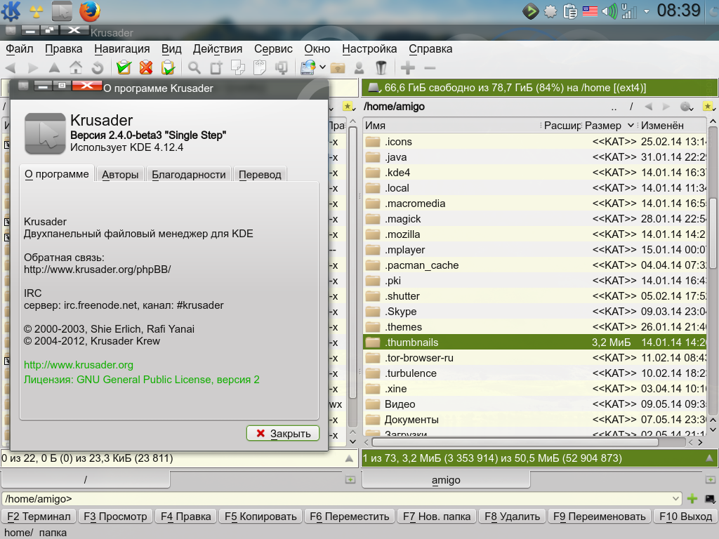Screen dimensions: 719x539
Task: Click the US flag keyboard layout icon
Action: point(590,11)
